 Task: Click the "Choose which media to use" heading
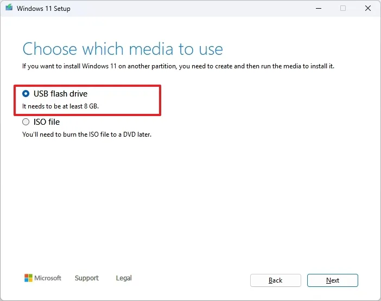click(x=123, y=49)
